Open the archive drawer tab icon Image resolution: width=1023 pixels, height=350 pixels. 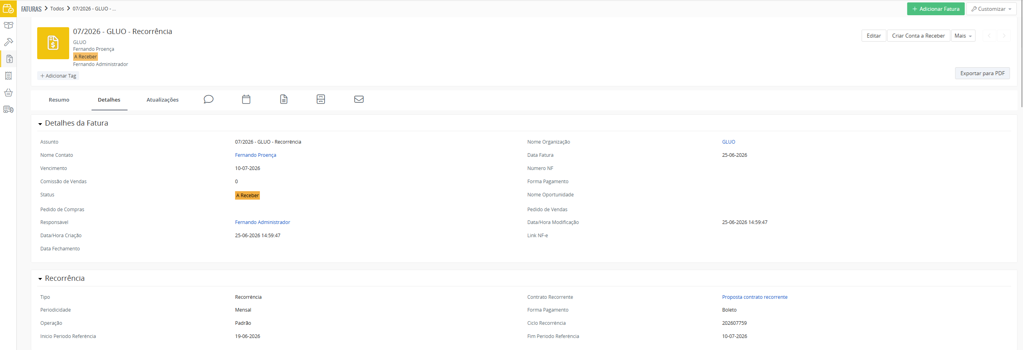(x=321, y=99)
